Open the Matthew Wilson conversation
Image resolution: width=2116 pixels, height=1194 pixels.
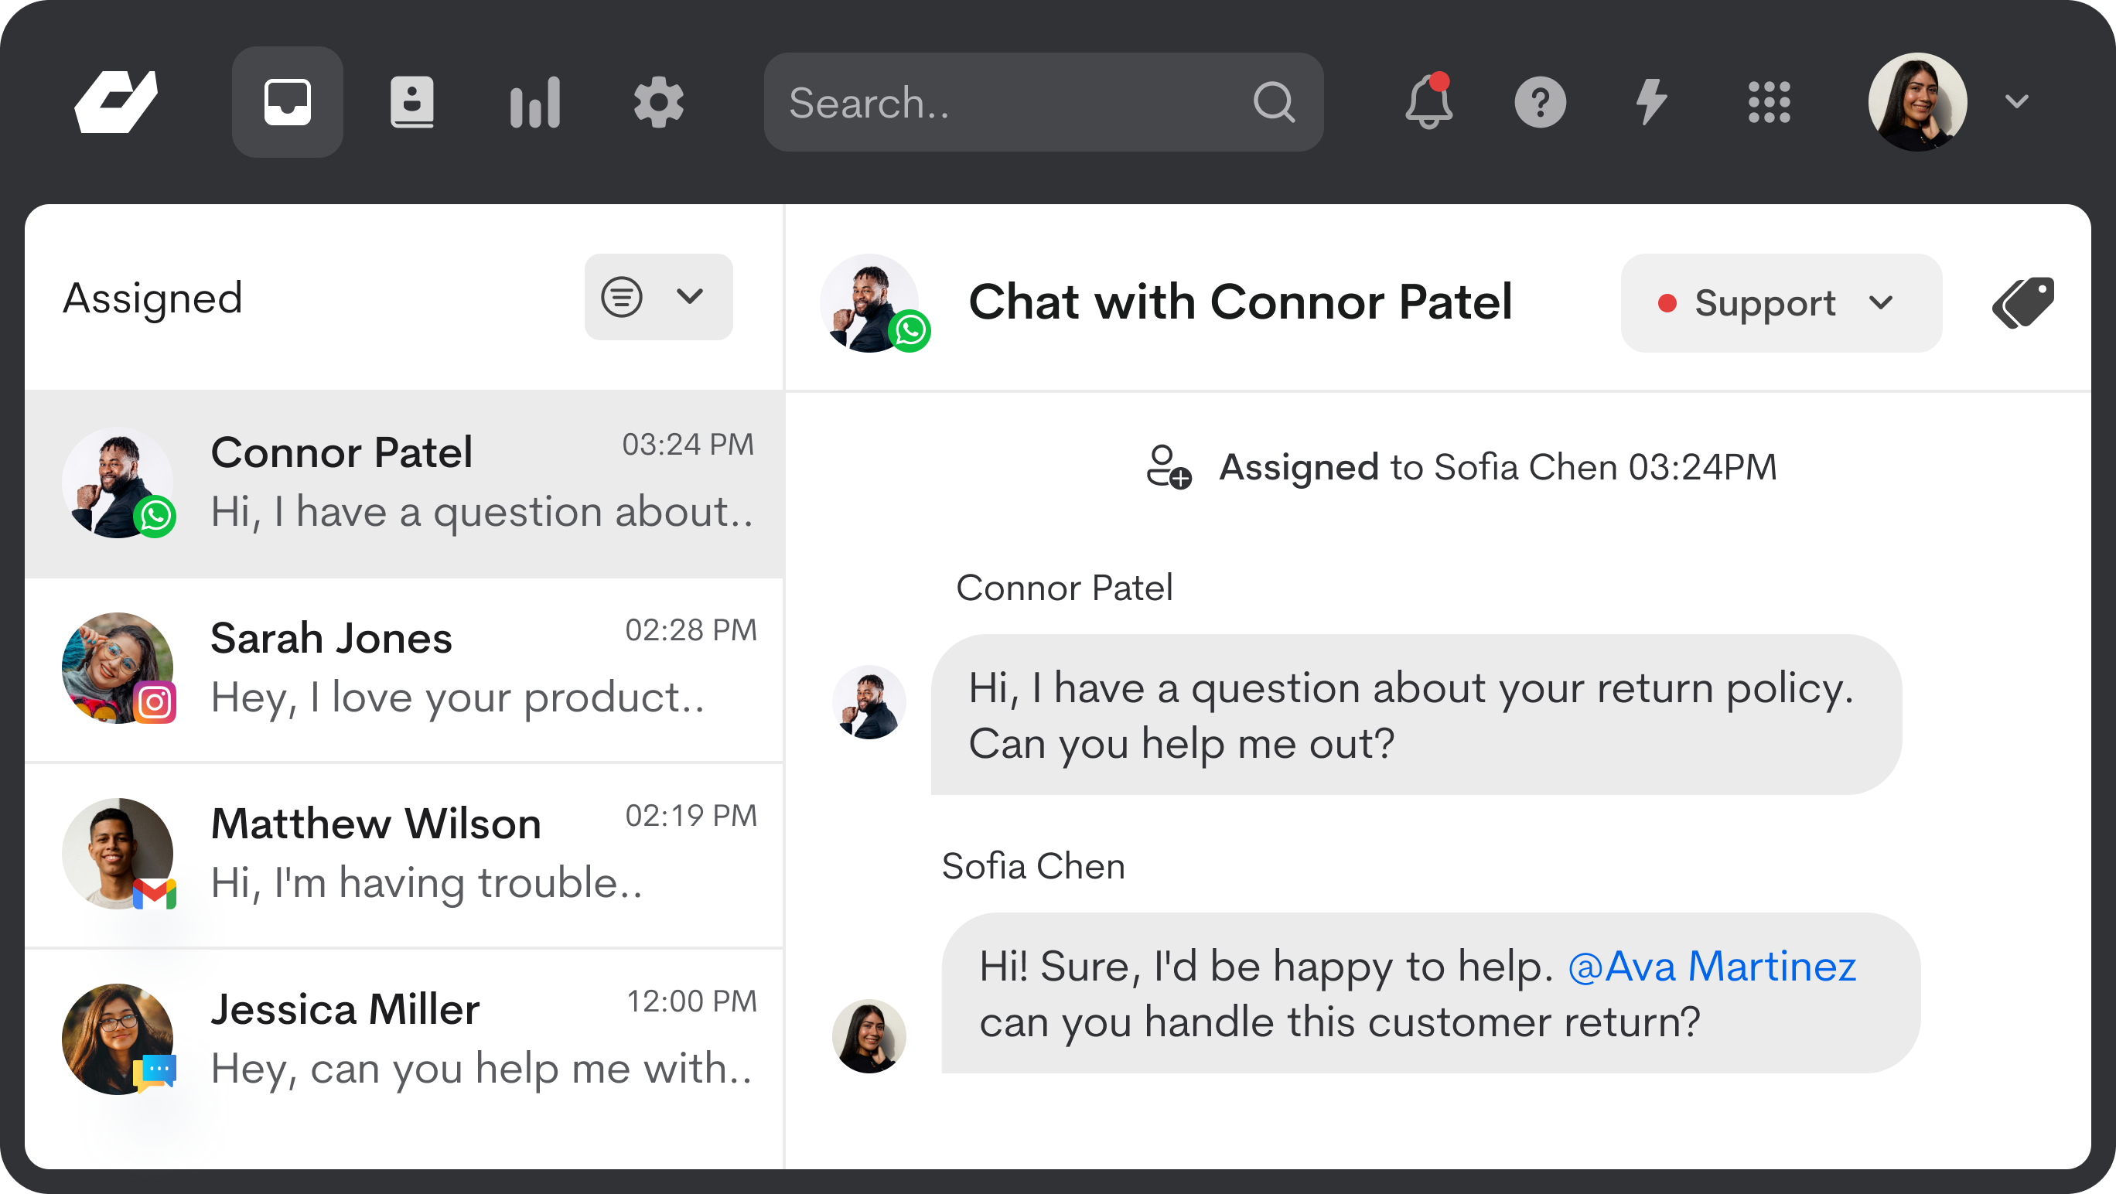coord(404,855)
